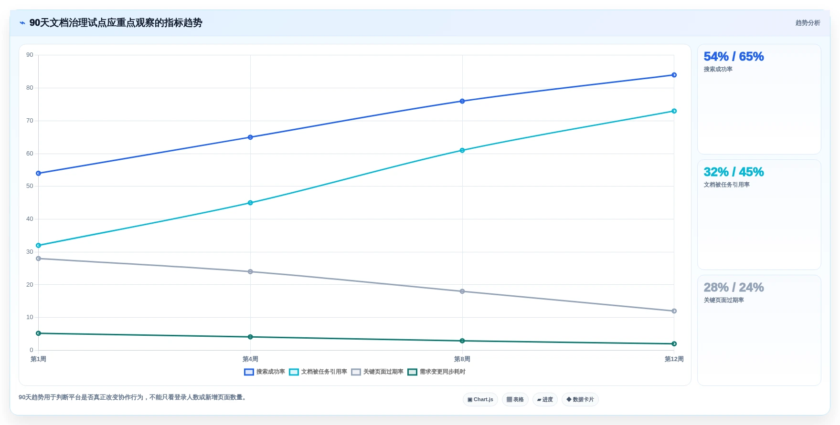
Task: Toggle the 文档被任务引用率 legend swatch
Action: (294, 372)
